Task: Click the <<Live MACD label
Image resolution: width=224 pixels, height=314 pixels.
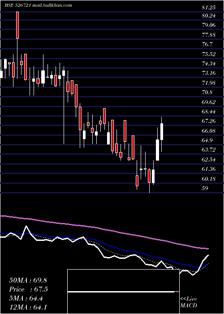Action: point(189,302)
